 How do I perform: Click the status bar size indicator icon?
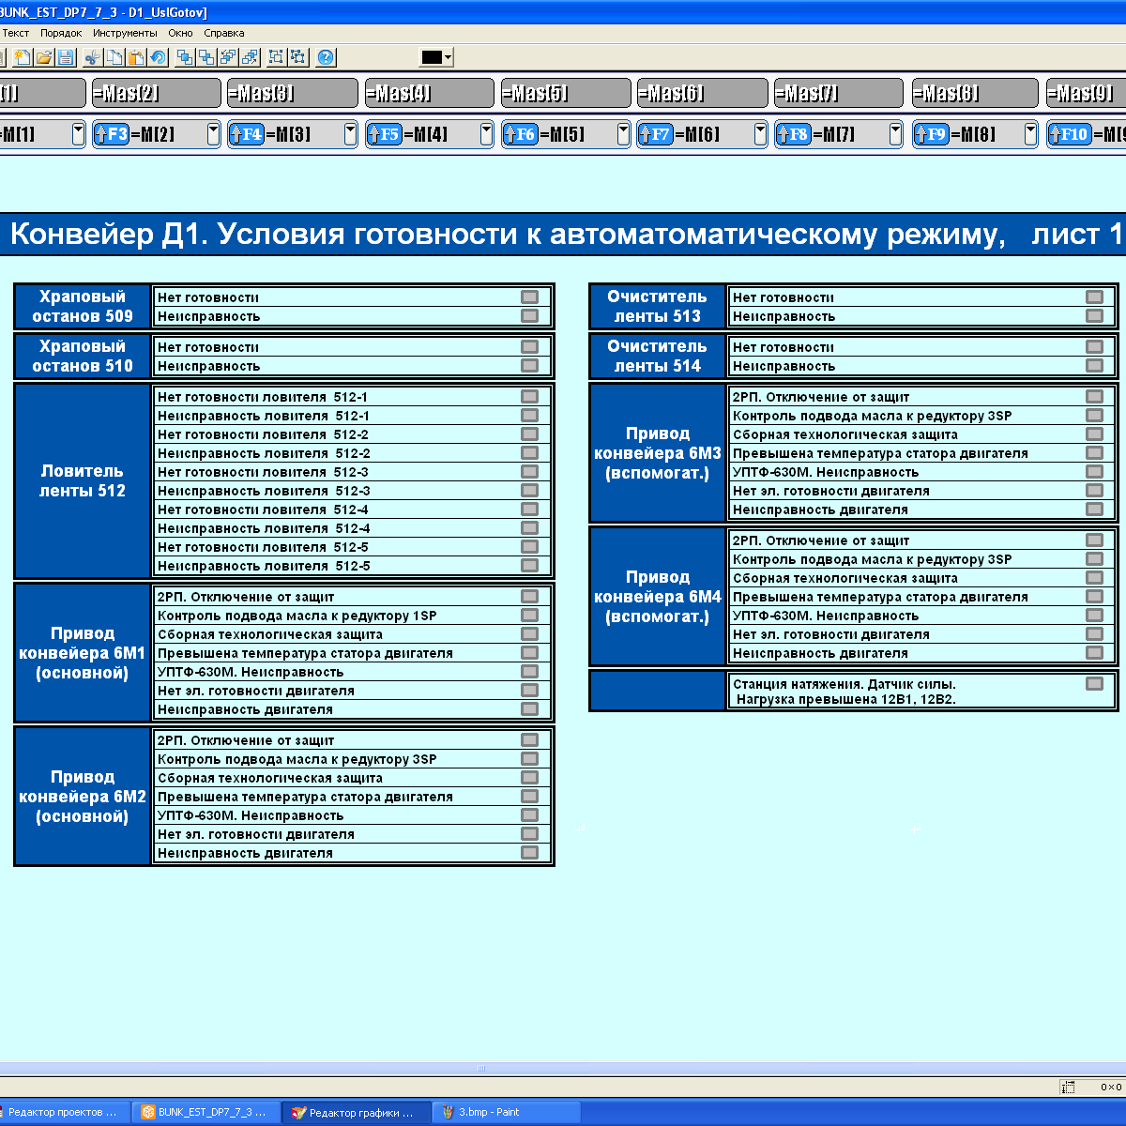[x=1068, y=1087]
